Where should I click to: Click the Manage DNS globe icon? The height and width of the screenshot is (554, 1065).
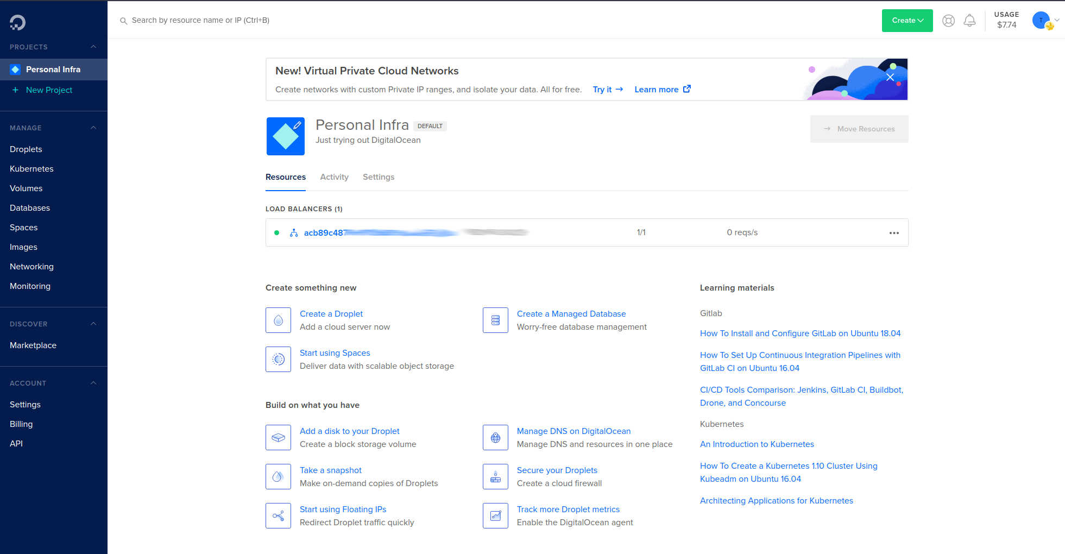(495, 438)
